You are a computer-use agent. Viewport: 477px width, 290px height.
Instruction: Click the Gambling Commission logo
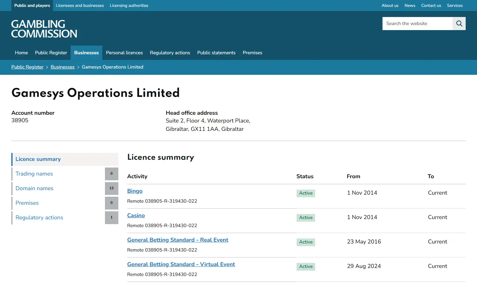click(44, 29)
